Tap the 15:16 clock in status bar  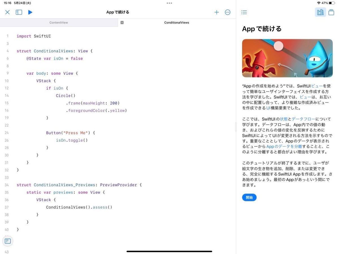click(x=8, y=3)
